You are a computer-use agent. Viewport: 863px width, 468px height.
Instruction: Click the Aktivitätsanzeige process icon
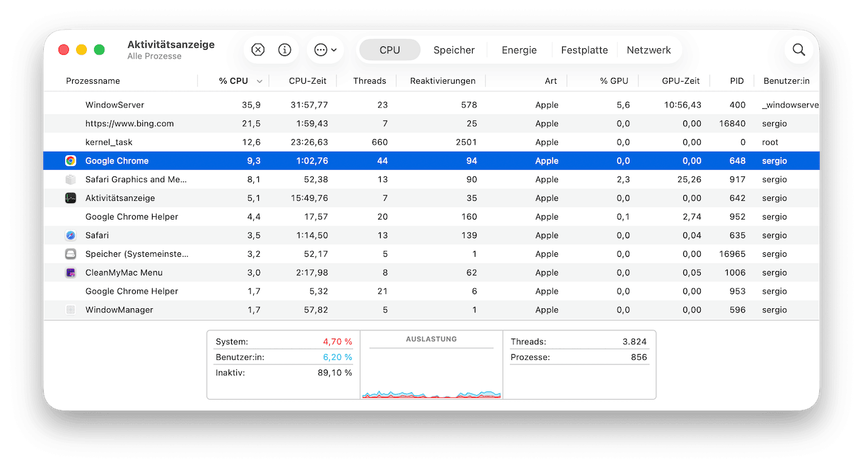(70, 198)
